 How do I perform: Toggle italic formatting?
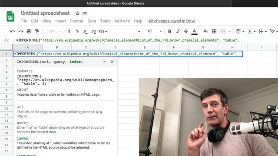pyautogui.click(x=178, y=32)
